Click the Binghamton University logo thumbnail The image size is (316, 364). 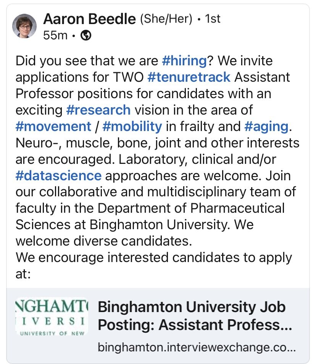pyautogui.click(x=51, y=317)
